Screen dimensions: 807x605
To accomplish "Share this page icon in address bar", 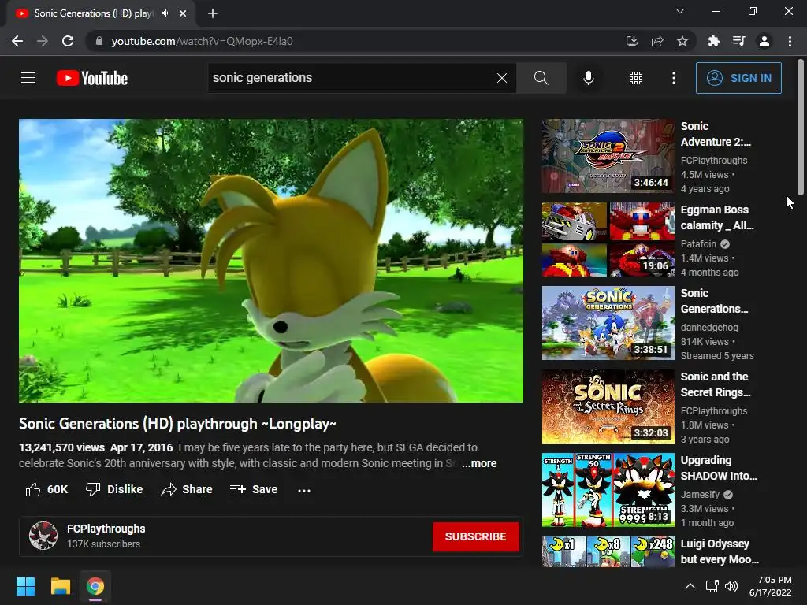I will [657, 41].
